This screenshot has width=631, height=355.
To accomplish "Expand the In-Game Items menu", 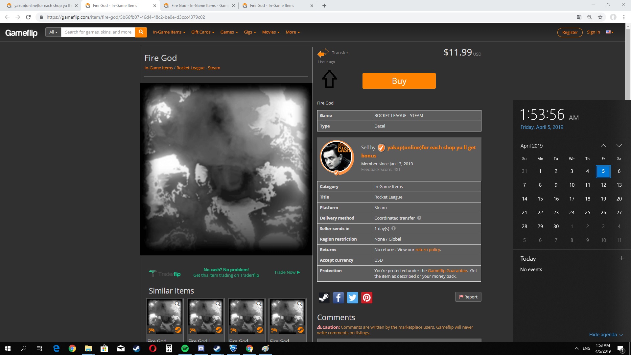I will point(169,32).
